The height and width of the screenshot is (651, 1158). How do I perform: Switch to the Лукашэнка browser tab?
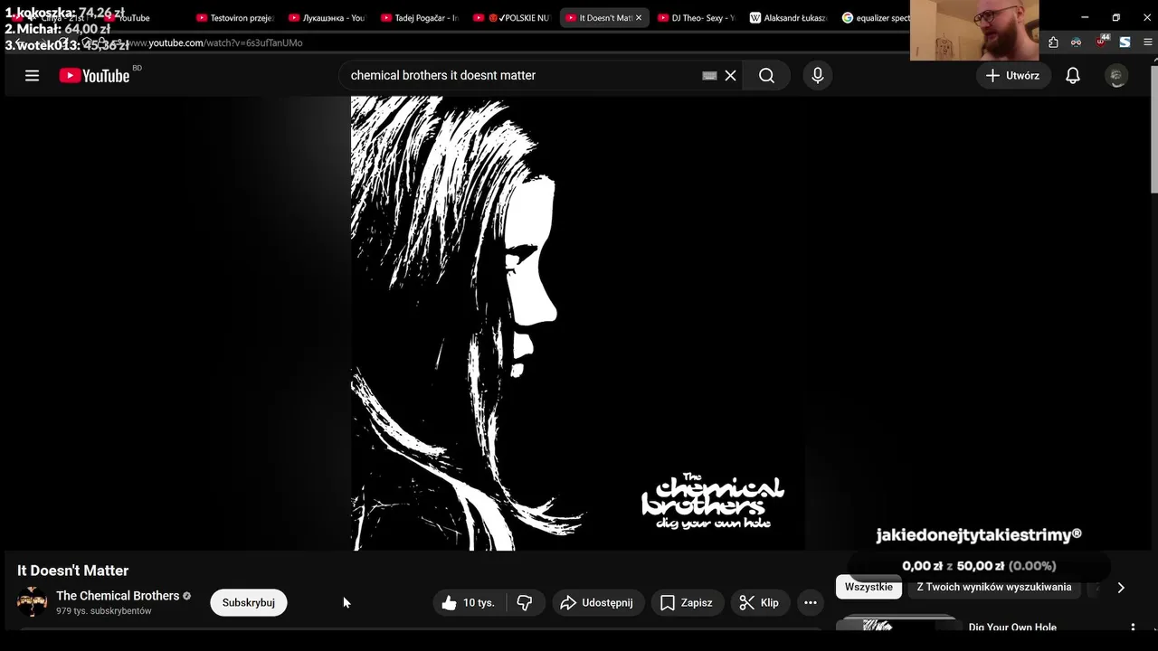[327, 18]
